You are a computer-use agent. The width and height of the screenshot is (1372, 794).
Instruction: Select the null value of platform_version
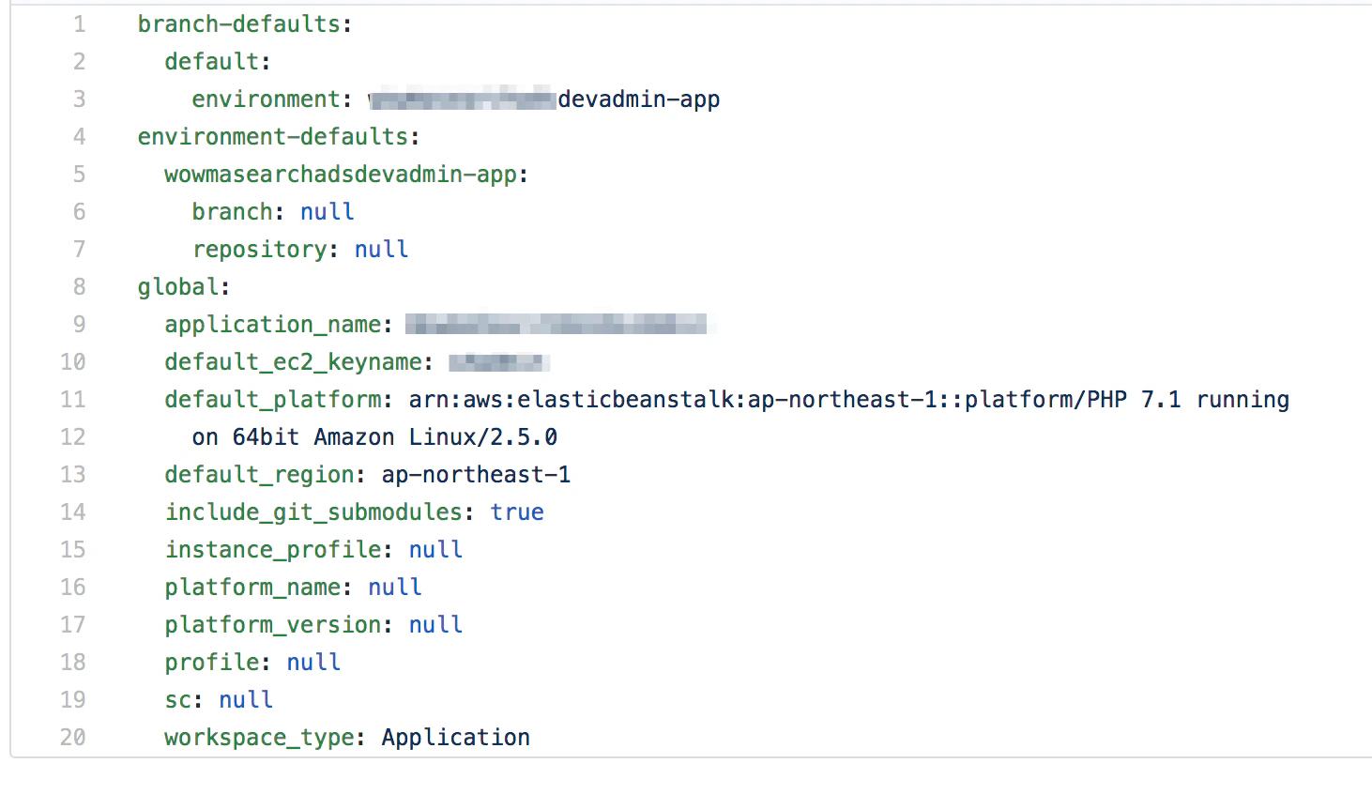point(436,625)
